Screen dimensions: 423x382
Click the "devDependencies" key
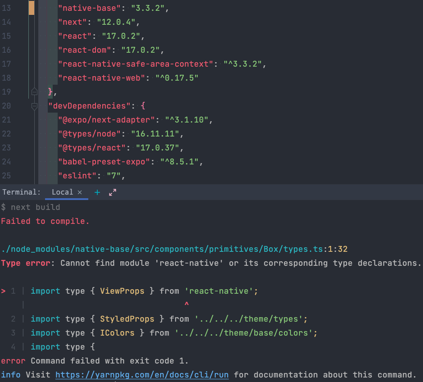pos(89,106)
